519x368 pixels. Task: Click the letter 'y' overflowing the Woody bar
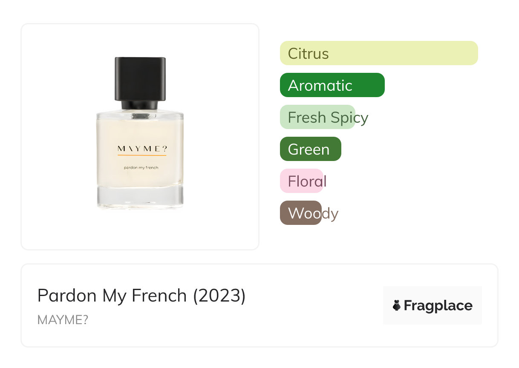coord(334,214)
